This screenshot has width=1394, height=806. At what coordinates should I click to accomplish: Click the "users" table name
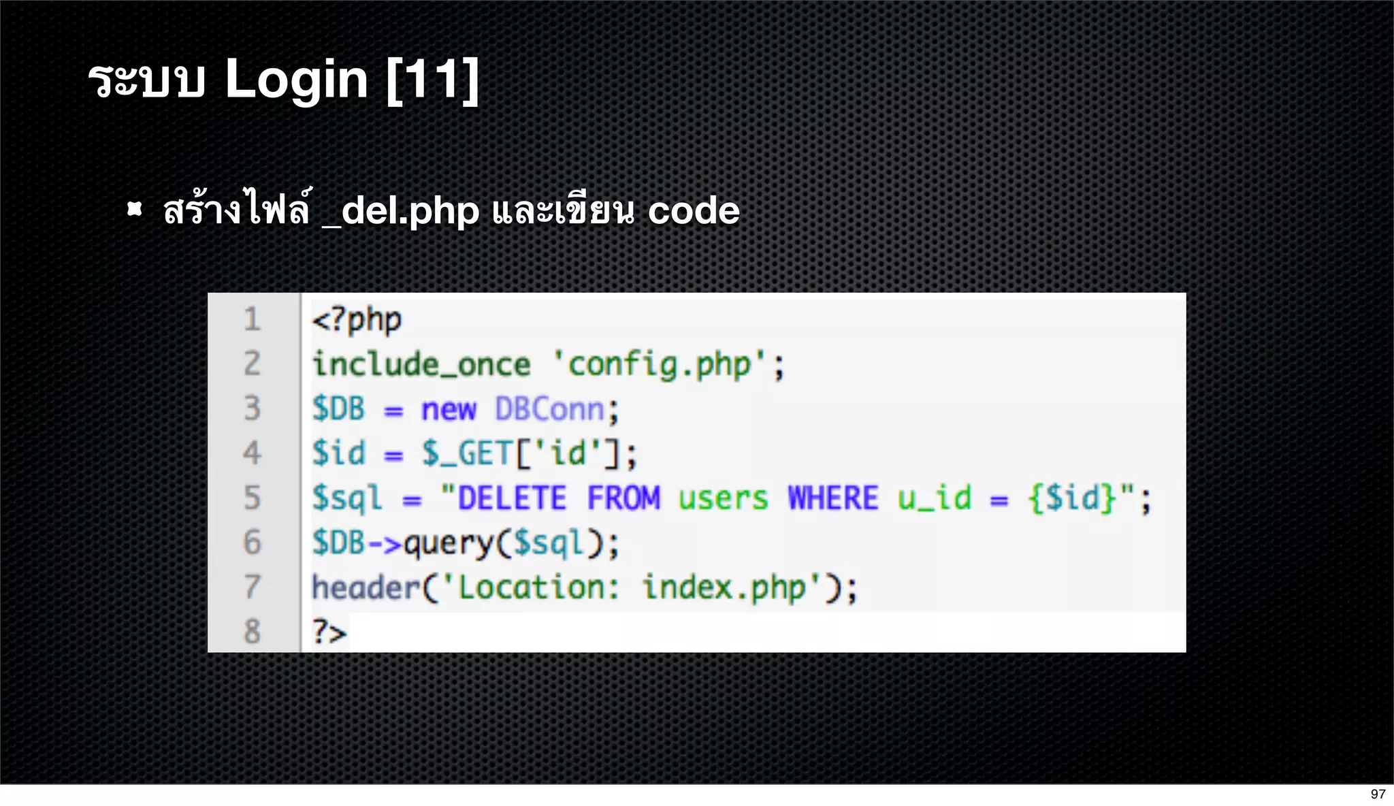point(723,498)
